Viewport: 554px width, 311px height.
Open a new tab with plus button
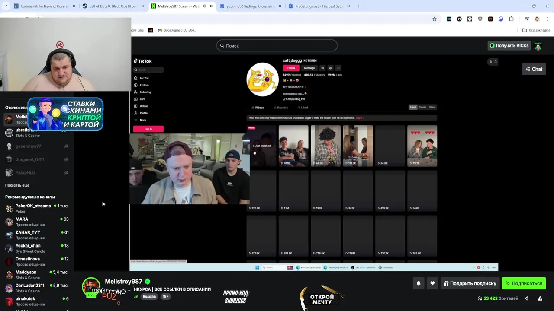pos(359,6)
